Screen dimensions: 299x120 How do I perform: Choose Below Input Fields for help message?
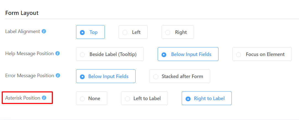tap(188, 54)
